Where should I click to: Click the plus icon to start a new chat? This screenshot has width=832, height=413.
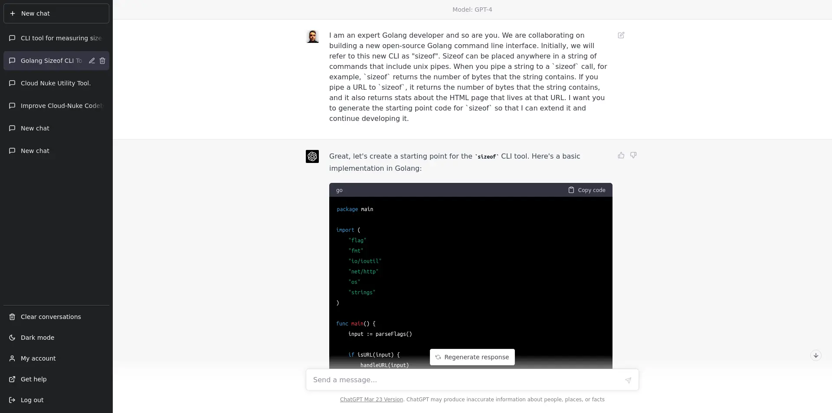point(13,13)
